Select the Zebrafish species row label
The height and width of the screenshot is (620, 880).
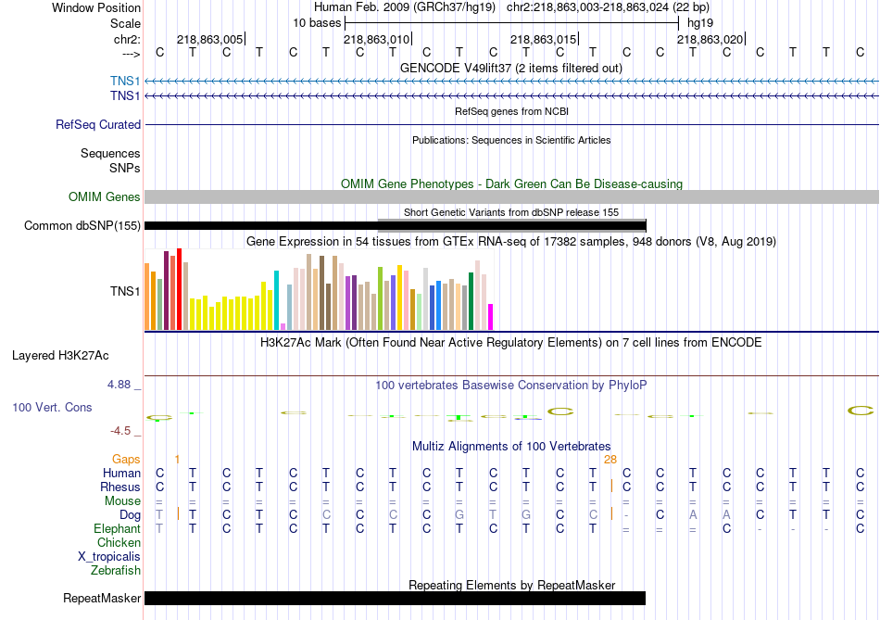click(116, 570)
